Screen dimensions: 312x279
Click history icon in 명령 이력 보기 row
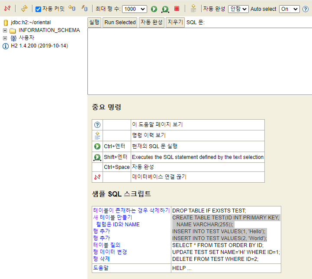97,136
